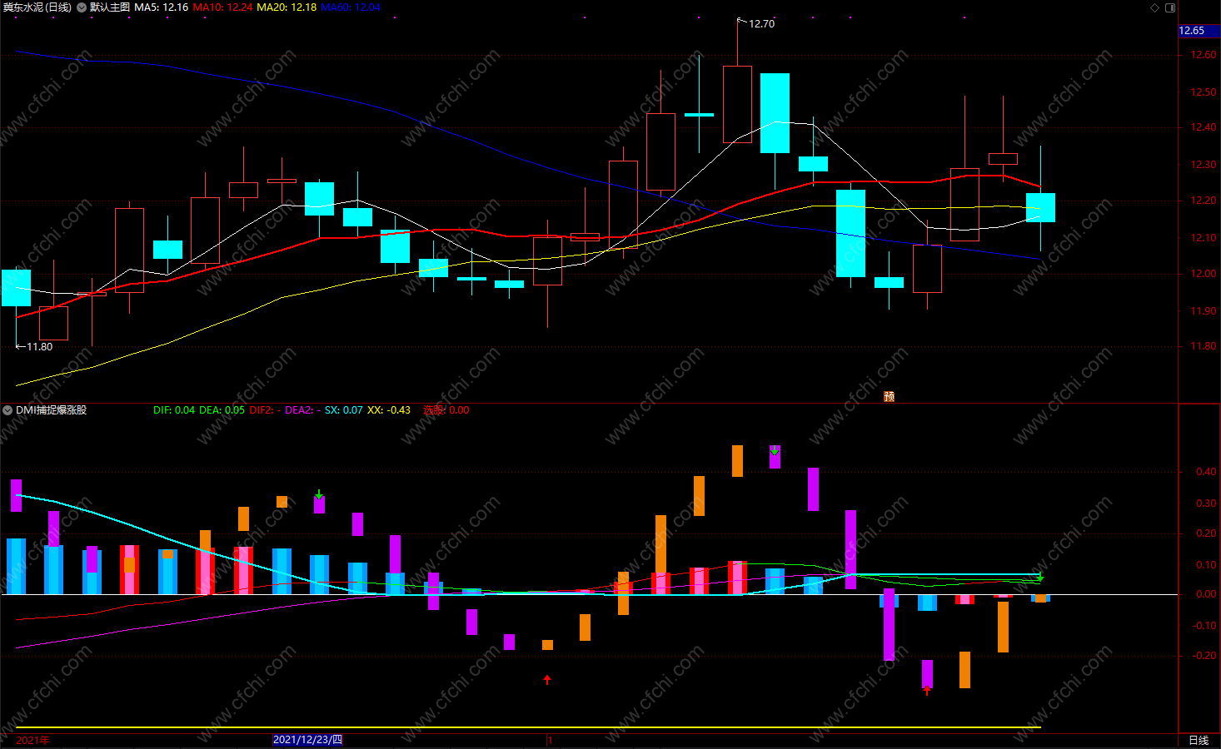Screen dimensions: 1221x749
Task: Click the 12.70 high price label
Action: 761,23
